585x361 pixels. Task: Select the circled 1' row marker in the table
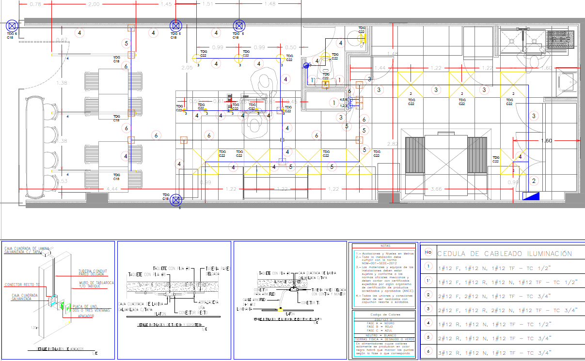[x=428, y=280]
